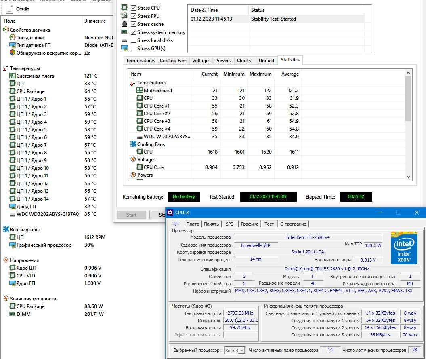Click the Системная плата motherboard icon

click(12, 76)
